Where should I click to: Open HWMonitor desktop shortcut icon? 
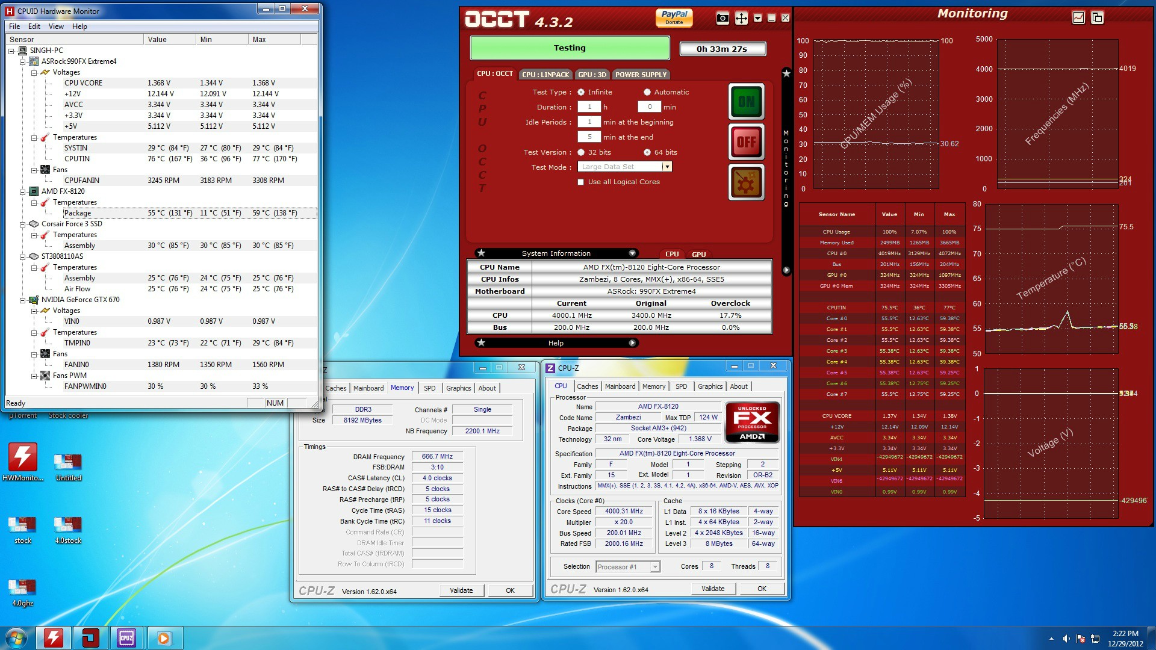click(x=23, y=462)
